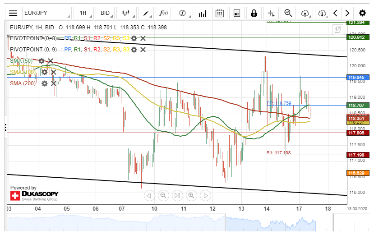
Task: Change the 1H timeframe dropdown
Action: (84, 13)
